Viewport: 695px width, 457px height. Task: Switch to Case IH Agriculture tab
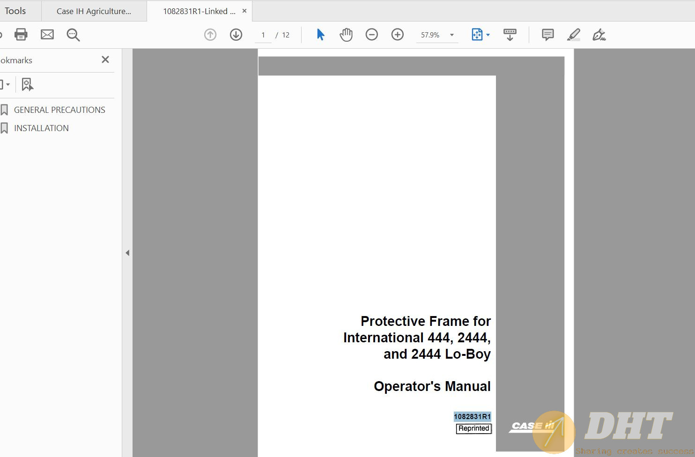click(x=94, y=11)
